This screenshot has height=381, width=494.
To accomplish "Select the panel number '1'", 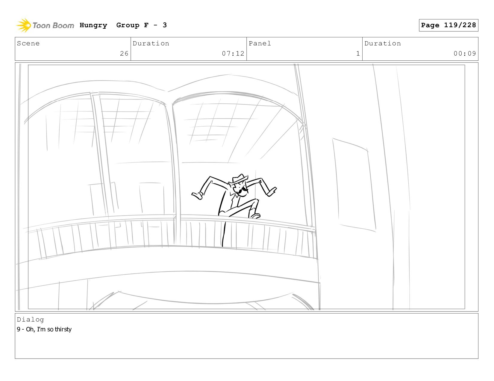I will (358, 53).
